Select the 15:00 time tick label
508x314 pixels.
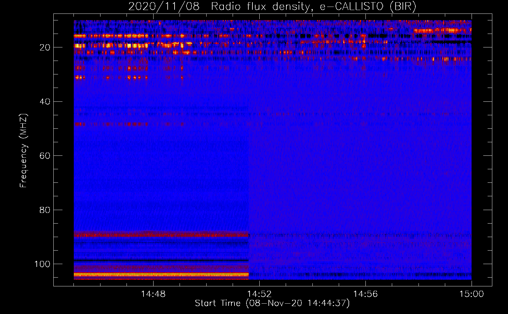tap(471, 294)
